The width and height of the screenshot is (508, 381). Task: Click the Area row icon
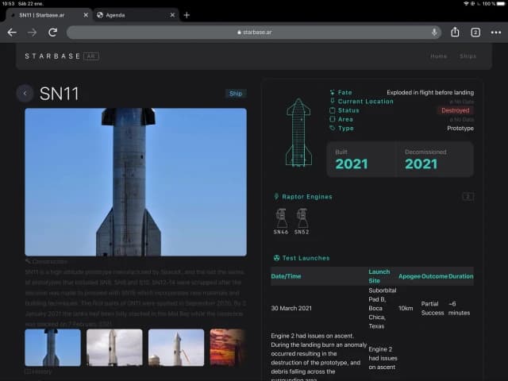pos(332,119)
